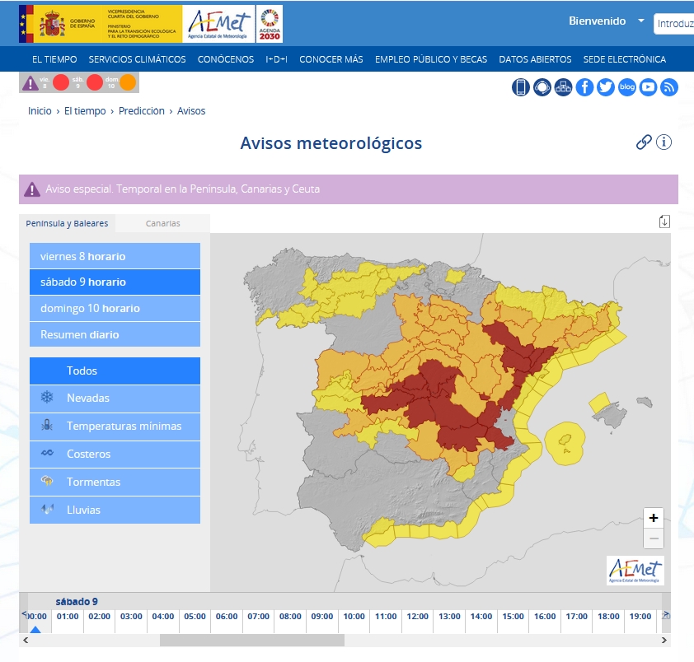Go to Inicio breadcrumb
The width and height of the screenshot is (694, 662).
click(40, 111)
